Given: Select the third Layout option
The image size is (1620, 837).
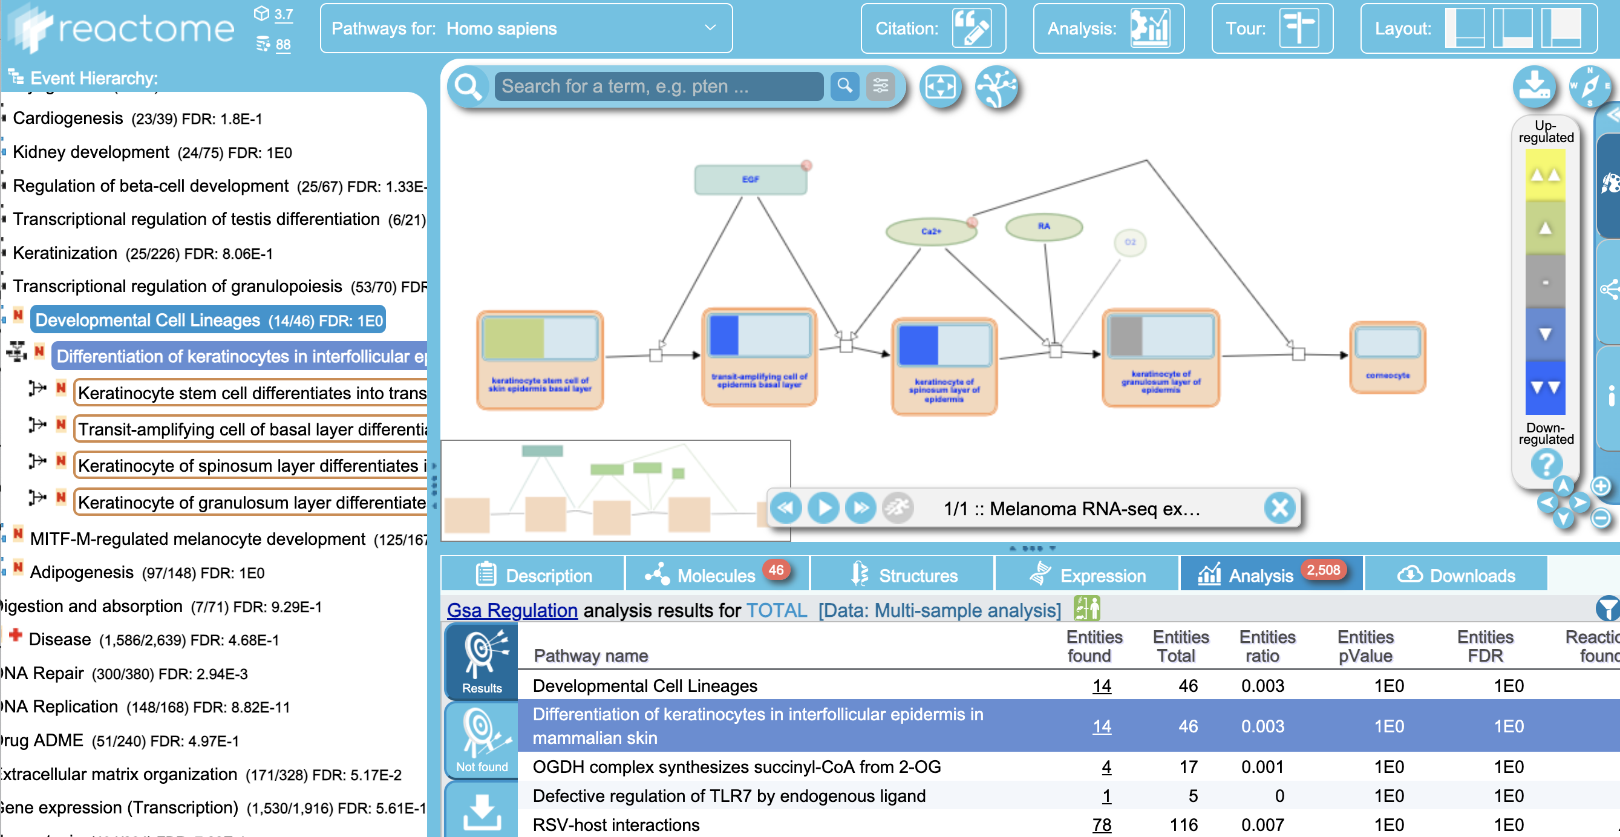Looking at the screenshot, I should (x=1561, y=28).
